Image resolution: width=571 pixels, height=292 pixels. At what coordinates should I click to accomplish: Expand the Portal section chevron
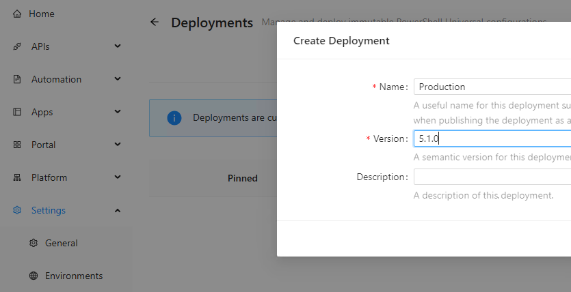118,145
